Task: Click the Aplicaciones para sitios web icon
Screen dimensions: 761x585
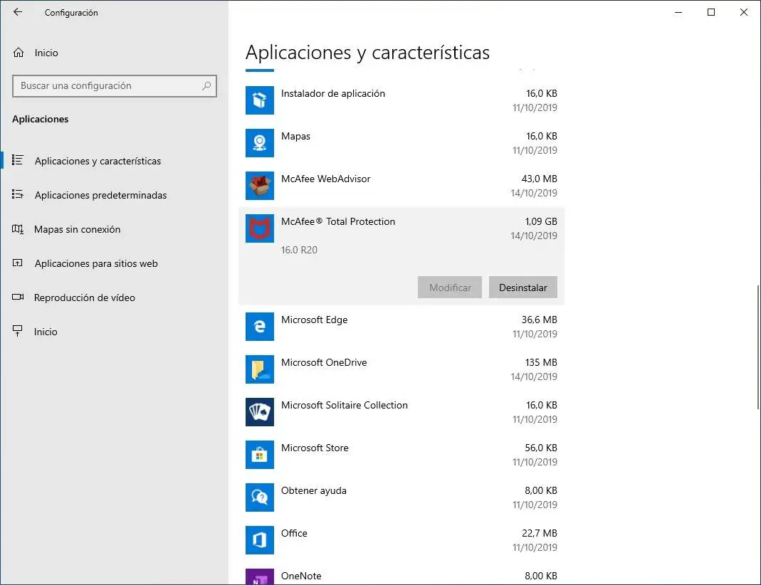Action: click(18, 263)
